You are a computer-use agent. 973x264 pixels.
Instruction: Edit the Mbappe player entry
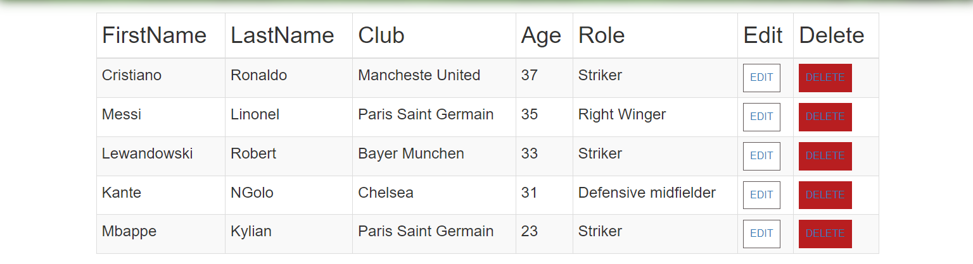click(761, 234)
